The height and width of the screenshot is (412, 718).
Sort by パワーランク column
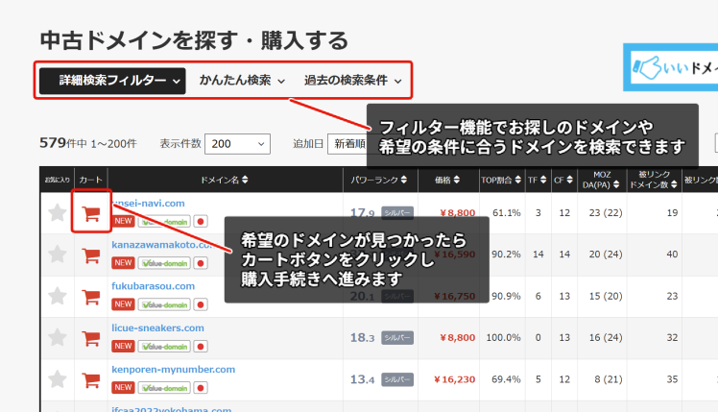pyautogui.click(x=379, y=180)
